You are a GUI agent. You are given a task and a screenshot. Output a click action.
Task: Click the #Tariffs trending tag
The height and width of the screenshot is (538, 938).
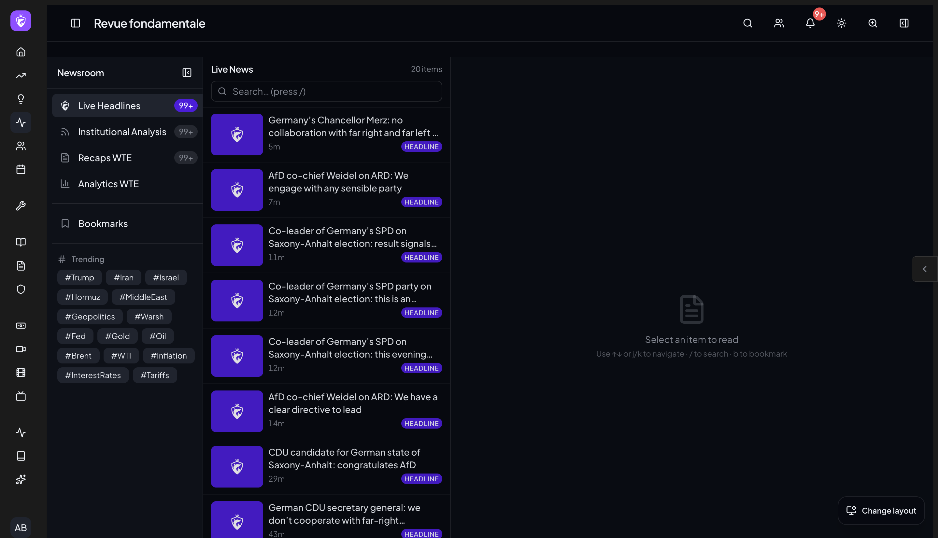click(x=155, y=375)
